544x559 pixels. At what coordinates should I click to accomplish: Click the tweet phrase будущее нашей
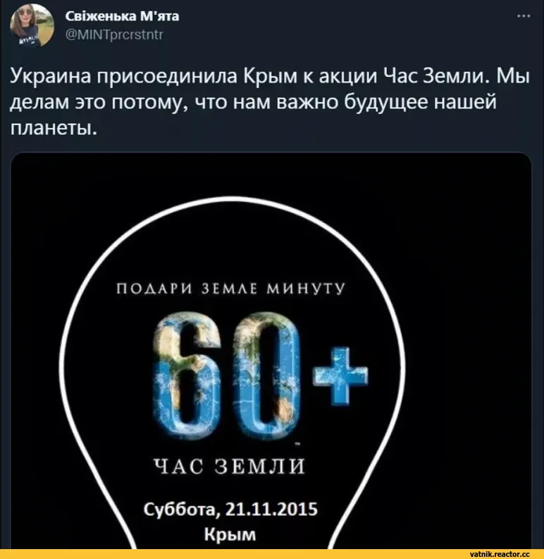[x=420, y=102]
